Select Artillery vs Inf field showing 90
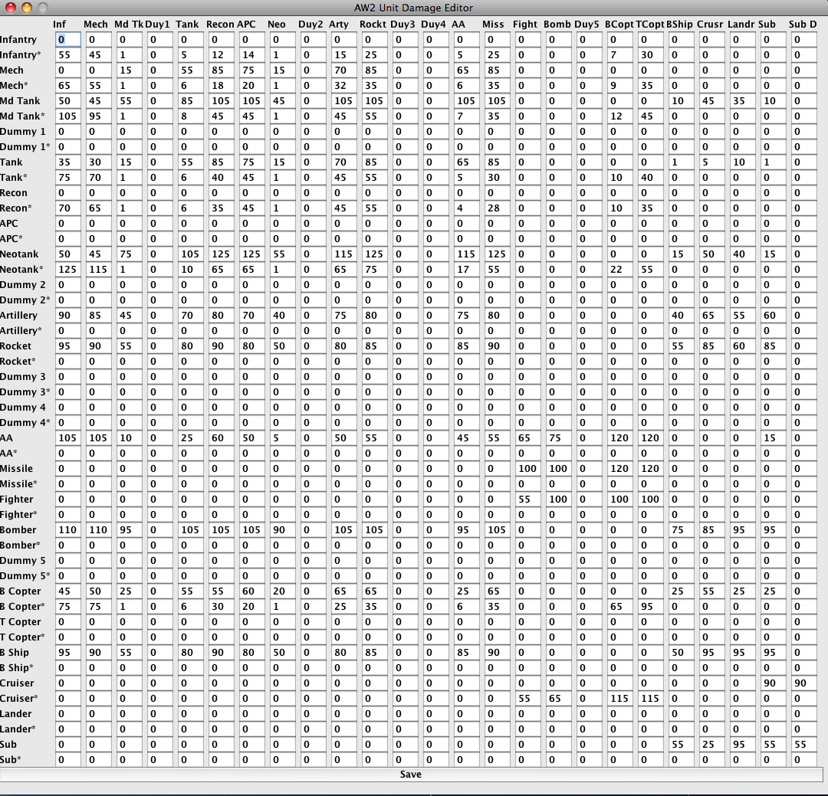The width and height of the screenshot is (828, 796). pyautogui.click(x=67, y=315)
